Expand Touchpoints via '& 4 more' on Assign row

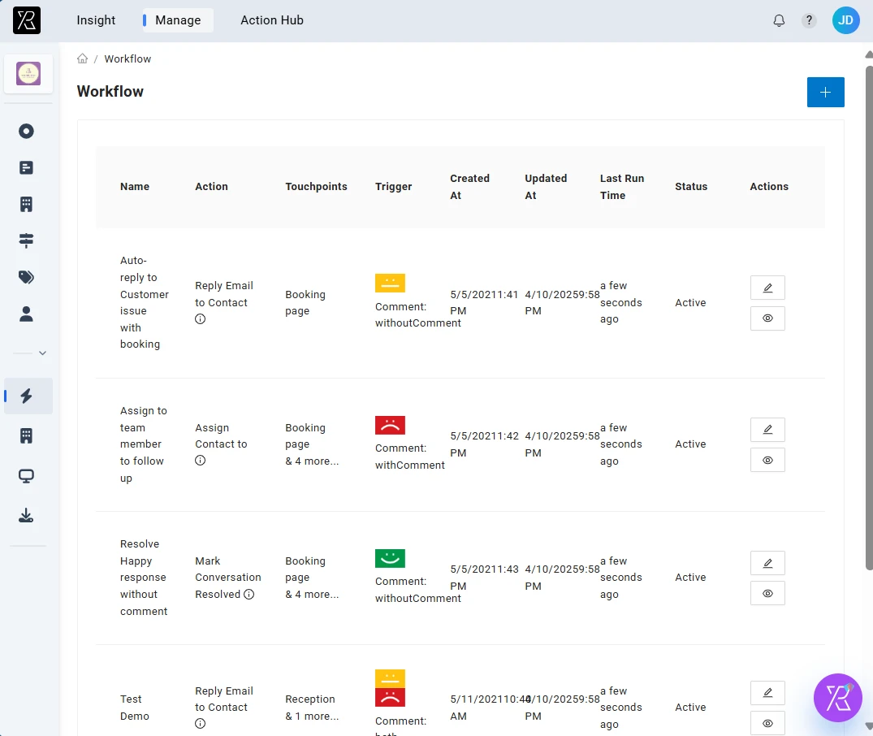click(x=312, y=461)
